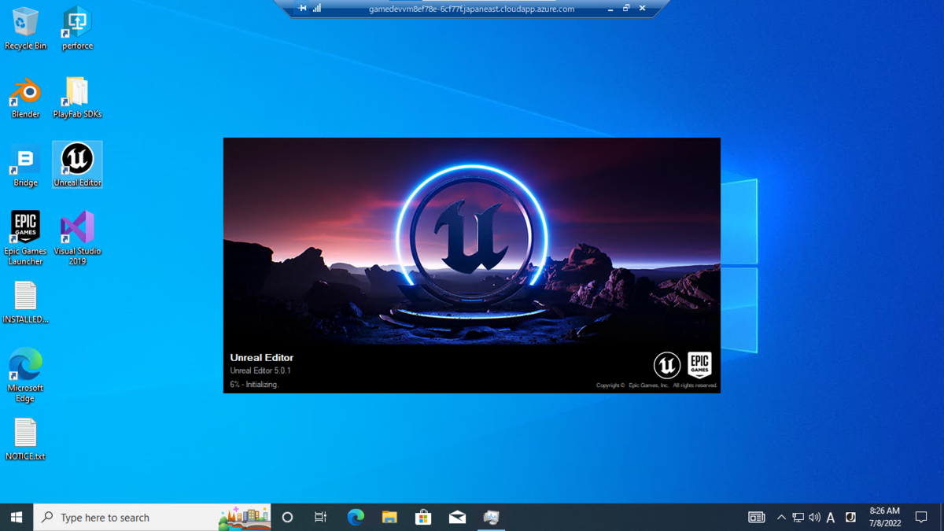This screenshot has height=531, width=944.
Task: Pin the remote desktop connection bar
Action: [x=301, y=9]
